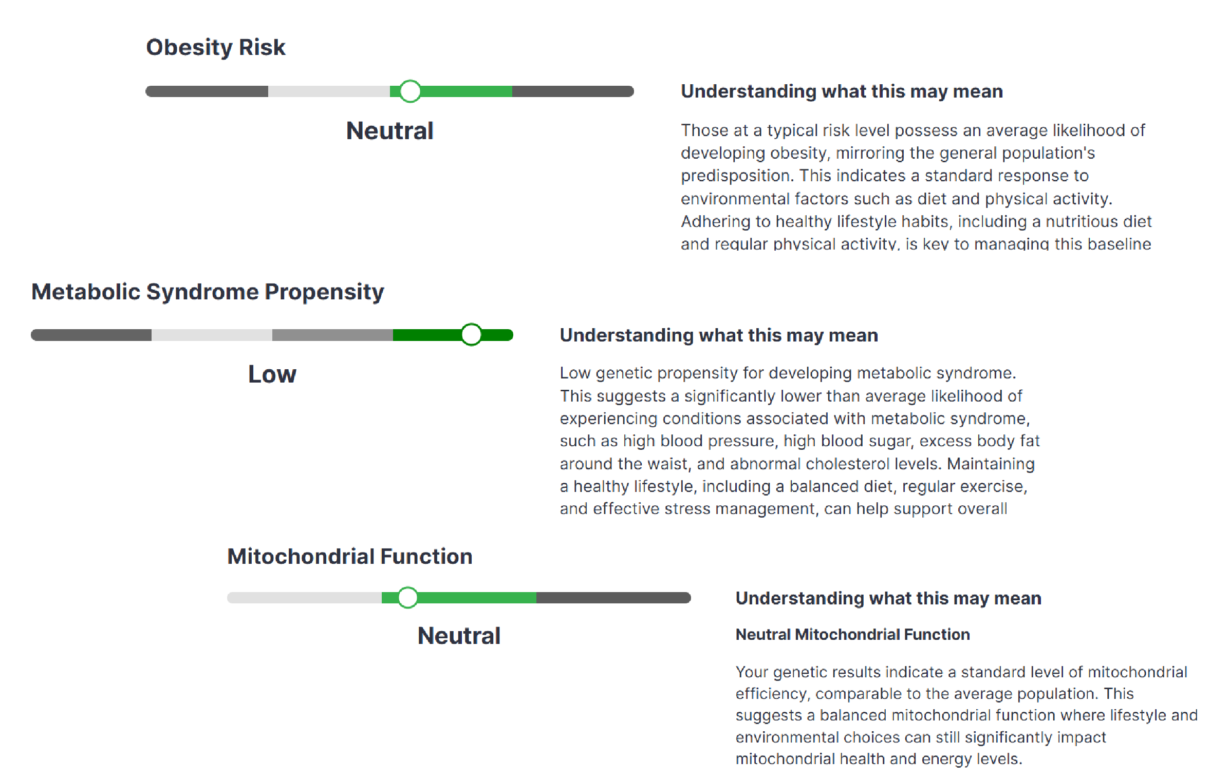Click the Mitochondrial Function slider handle
1229x779 pixels.
click(407, 598)
